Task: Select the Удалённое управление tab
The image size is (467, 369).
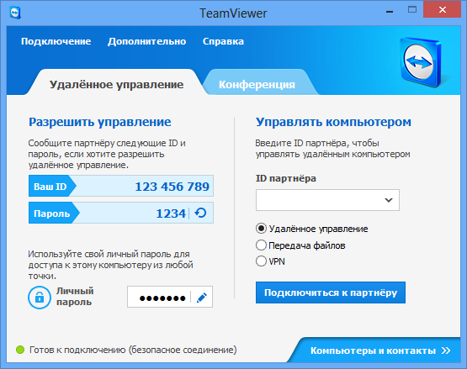Action: tap(116, 84)
